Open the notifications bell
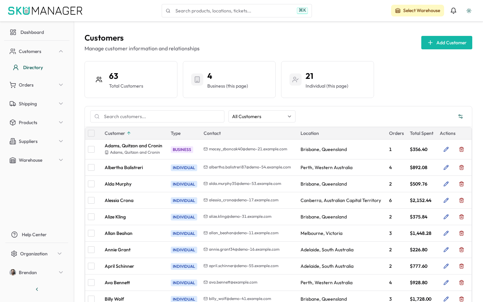This screenshot has width=483, height=302. [453, 11]
